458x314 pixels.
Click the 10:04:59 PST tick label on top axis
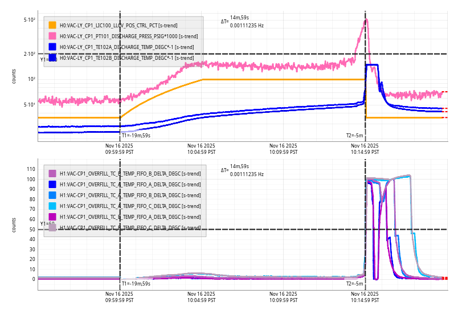(202, 149)
